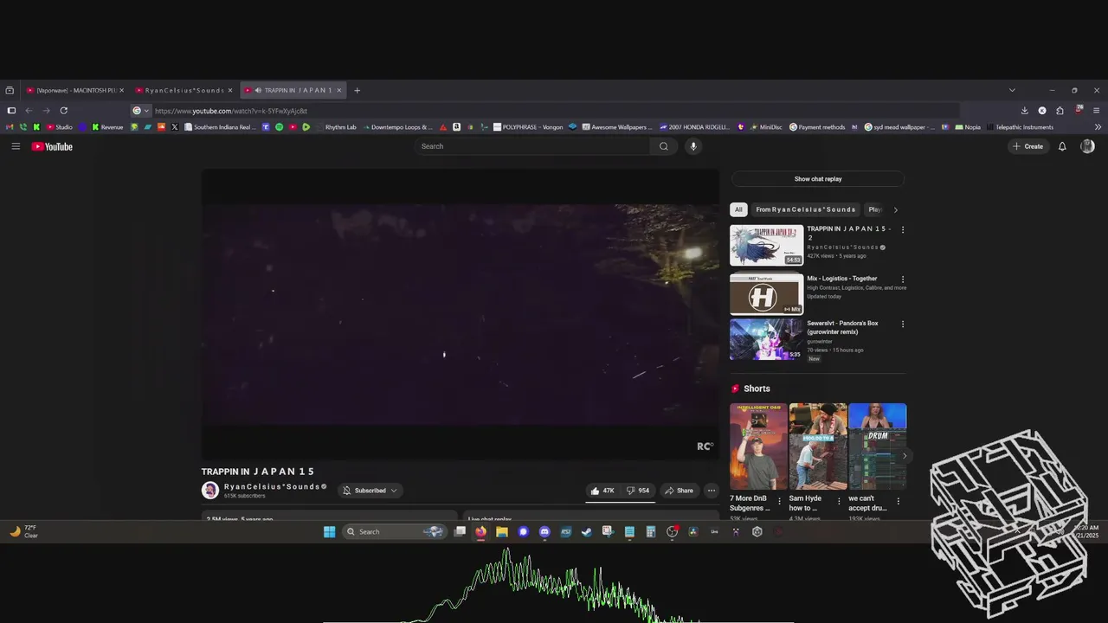Image resolution: width=1108 pixels, height=623 pixels.
Task: Focus the YouTube search box
Action: (532, 146)
